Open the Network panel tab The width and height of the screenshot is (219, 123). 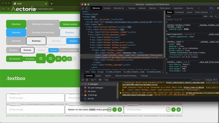coord(142,8)
